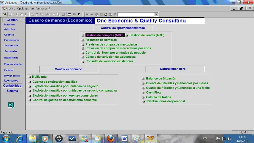Open Paint palette taskbar icon

pyautogui.click(x=137, y=139)
